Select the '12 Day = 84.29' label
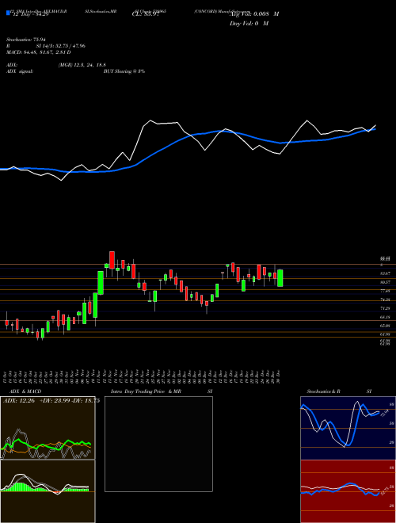 pyautogui.click(x=29, y=14)
